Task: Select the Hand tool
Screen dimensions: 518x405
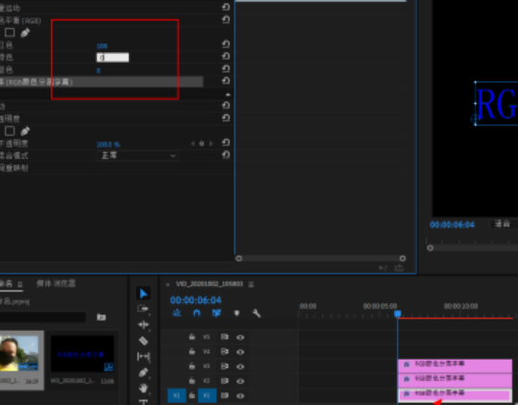Action: [x=143, y=388]
